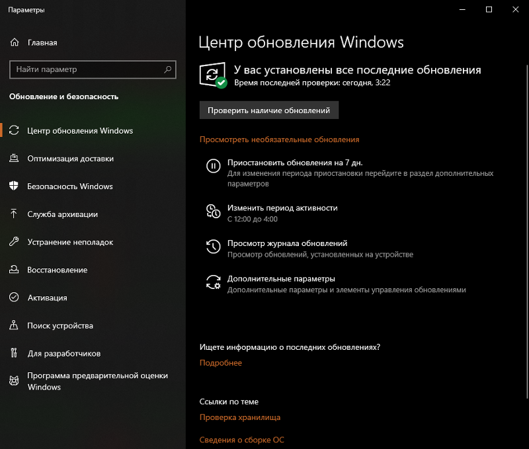Open Безопасность Windows section
This screenshot has width=529, height=449.
[70, 186]
